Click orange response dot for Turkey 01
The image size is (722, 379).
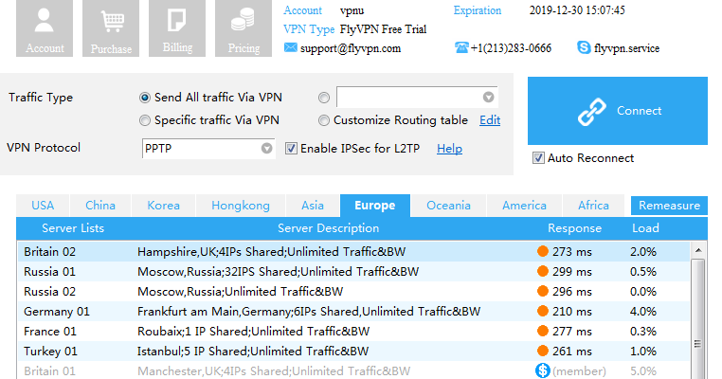pos(543,351)
